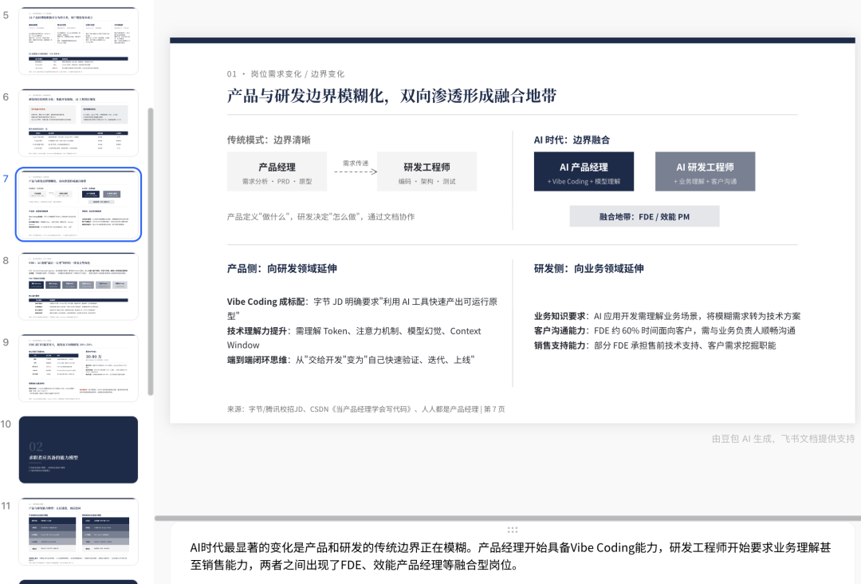Click the heading 研发侧：向业务领域延伸

click(x=588, y=268)
